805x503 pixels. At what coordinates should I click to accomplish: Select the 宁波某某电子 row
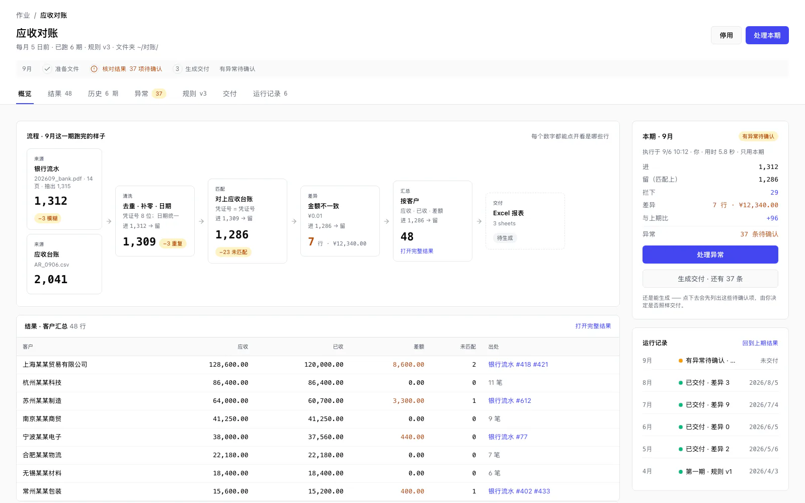317,437
